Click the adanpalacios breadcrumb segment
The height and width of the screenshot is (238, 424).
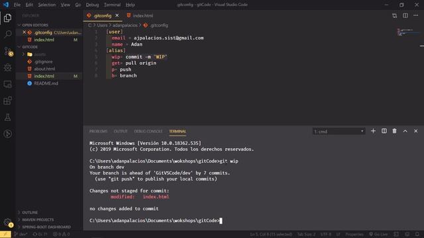pos(125,25)
